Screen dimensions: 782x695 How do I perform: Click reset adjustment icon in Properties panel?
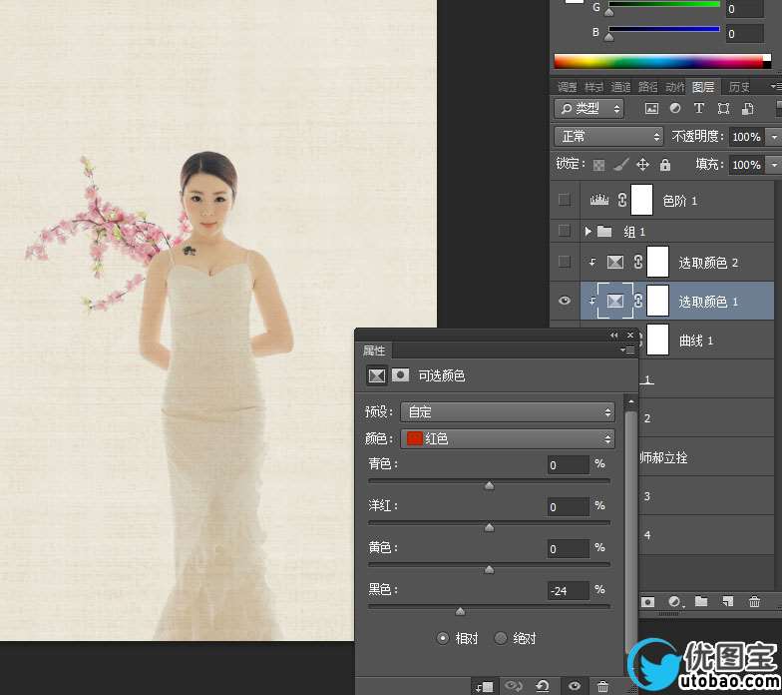point(542,686)
